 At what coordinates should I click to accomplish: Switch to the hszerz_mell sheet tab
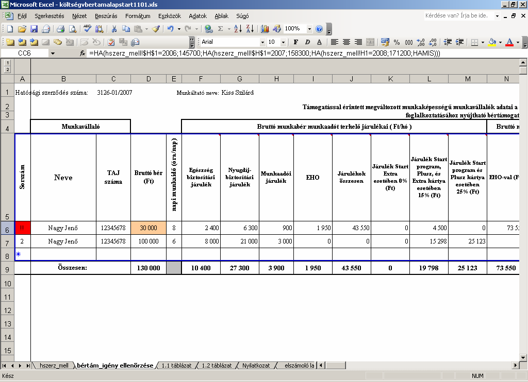tap(54, 366)
